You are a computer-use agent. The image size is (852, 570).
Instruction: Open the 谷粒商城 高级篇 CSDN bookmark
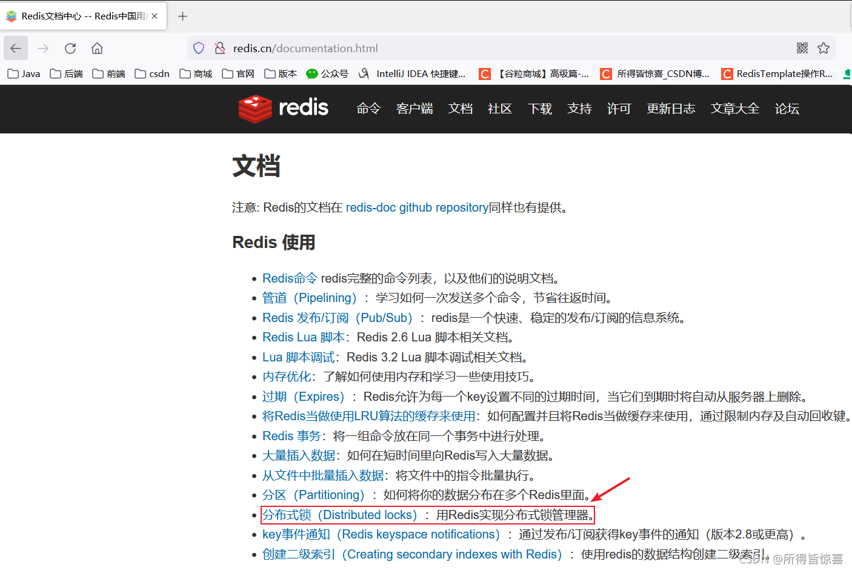point(534,74)
